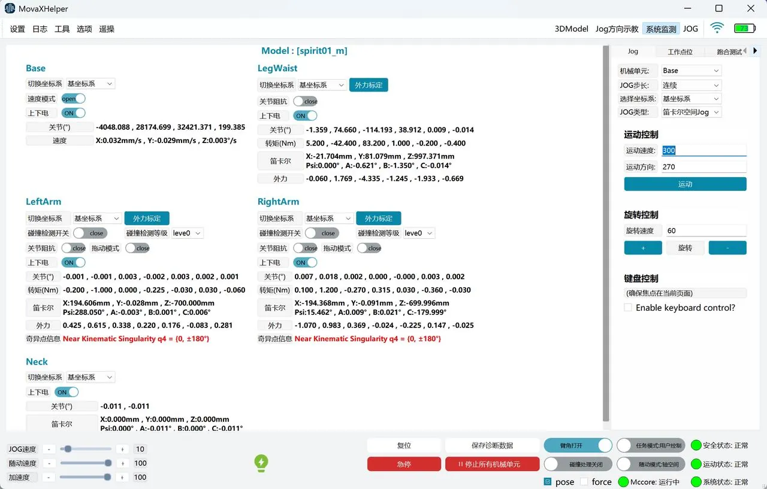The image size is (767, 489).
Task: Open RightArm 碰撞检测等级 level0 dropdown
Action: pos(418,233)
